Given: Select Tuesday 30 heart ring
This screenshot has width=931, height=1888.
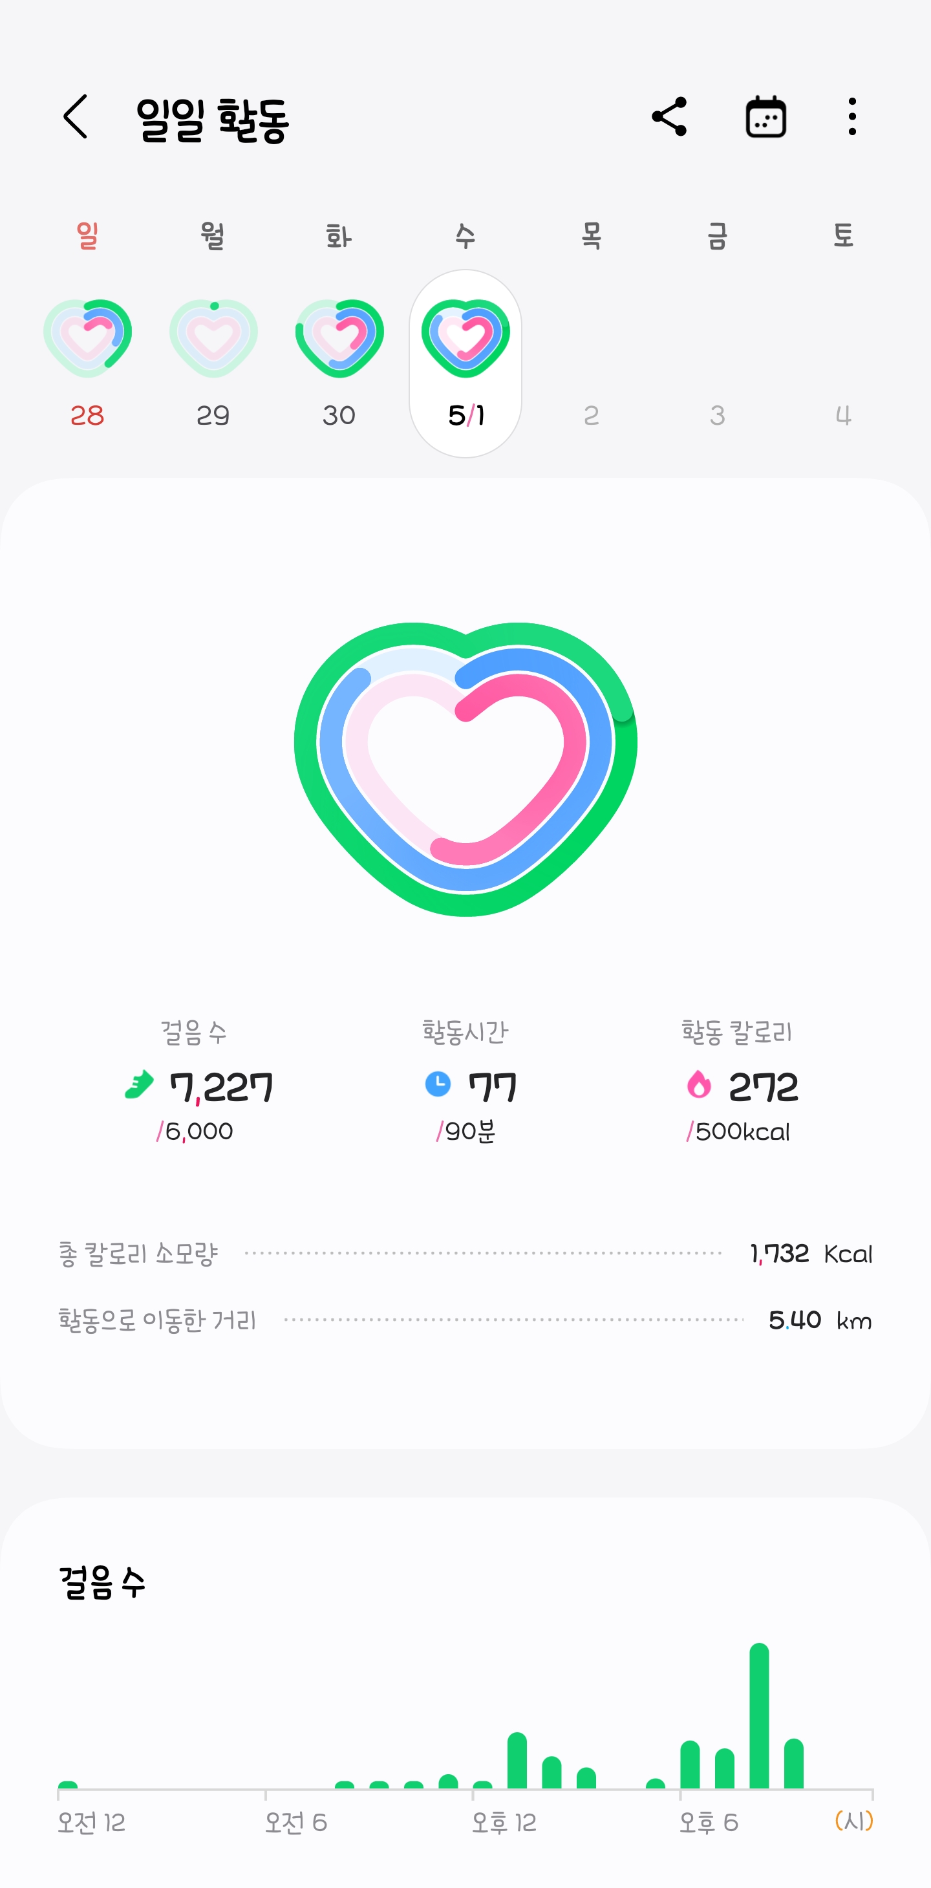Looking at the screenshot, I should (339, 339).
